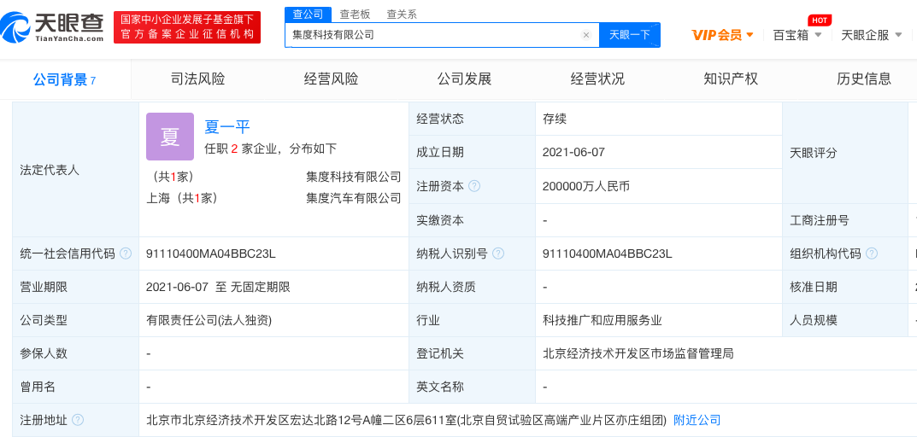Click 有限责任公司(法人独资) company type
Image resolution: width=917 pixels, height=437 pixels.
tap(209, 320)
